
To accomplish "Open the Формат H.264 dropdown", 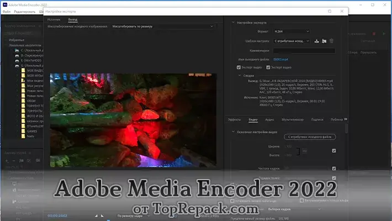I will (292, 31).
